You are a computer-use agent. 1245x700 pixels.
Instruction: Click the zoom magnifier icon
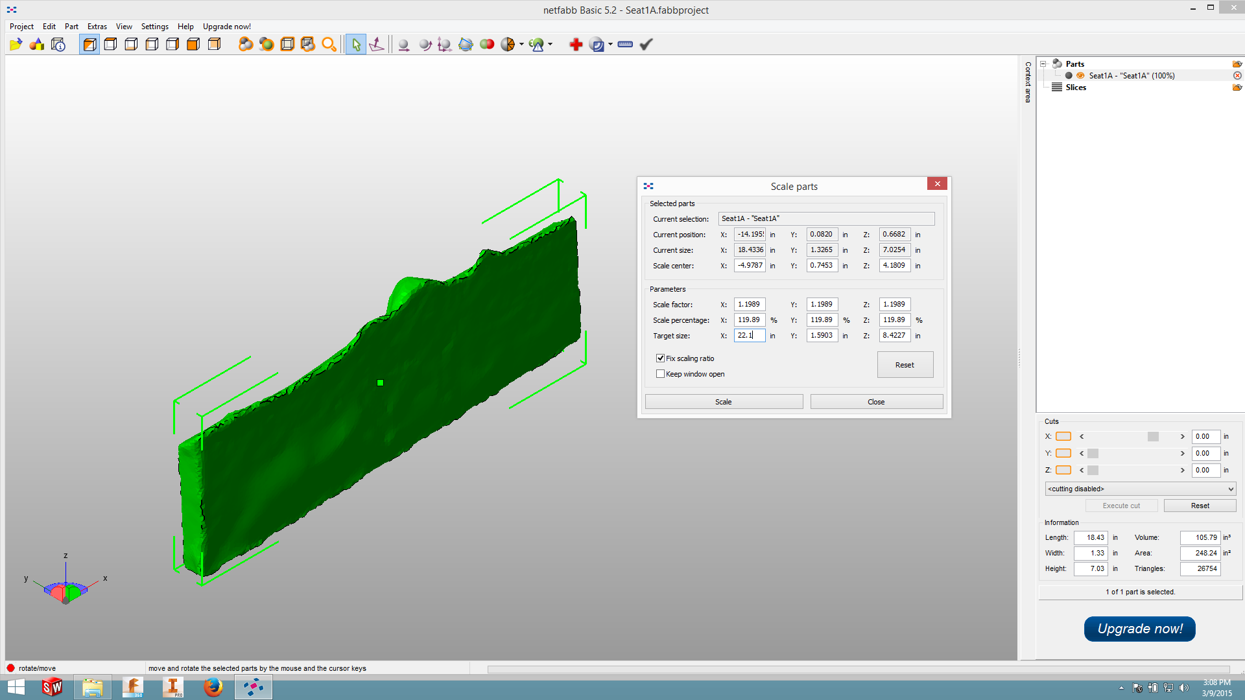[329, 44]
